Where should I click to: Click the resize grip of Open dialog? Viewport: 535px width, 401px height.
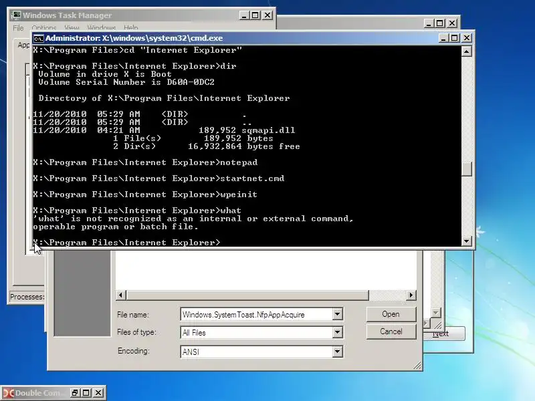(417, 366)
